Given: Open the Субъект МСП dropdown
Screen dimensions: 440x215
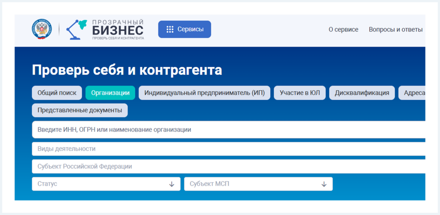Looking at the screenshot, I should click(x=254, y=184).
